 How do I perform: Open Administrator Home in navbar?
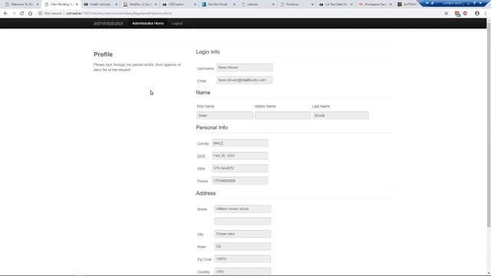148,24
